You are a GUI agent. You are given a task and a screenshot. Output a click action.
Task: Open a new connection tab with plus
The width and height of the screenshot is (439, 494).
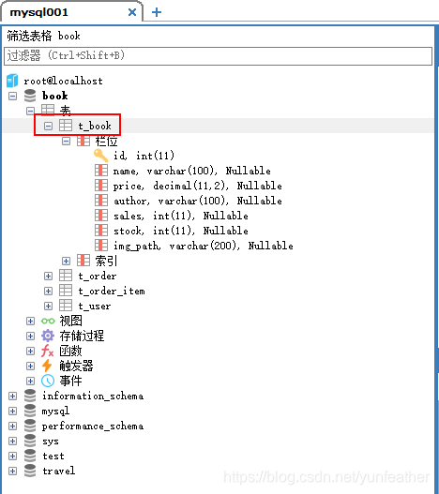point(157,12)
